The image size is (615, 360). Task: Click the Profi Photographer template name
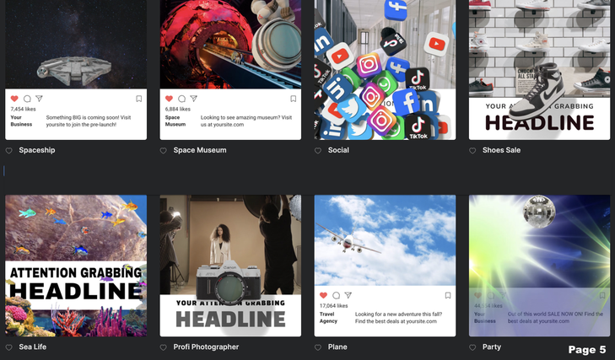click(206, 347)
